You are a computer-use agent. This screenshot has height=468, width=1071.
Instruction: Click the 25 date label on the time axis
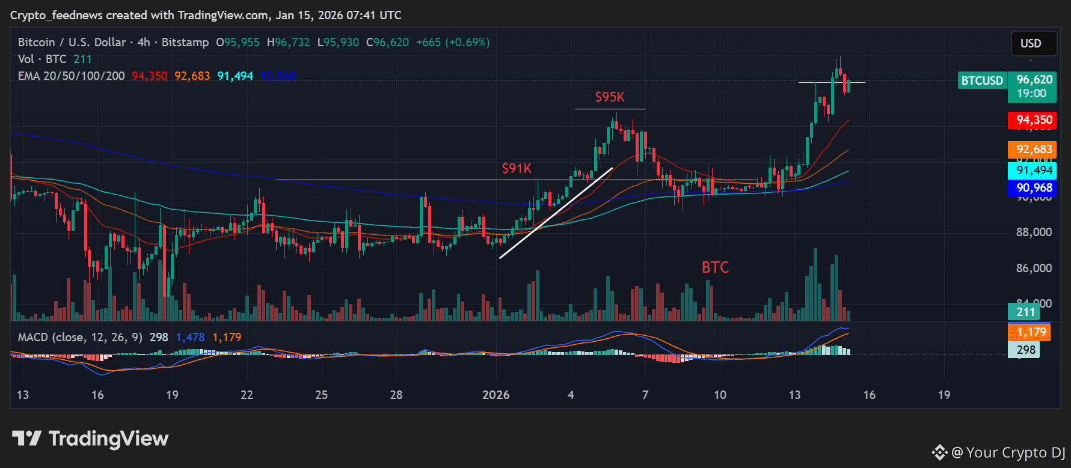322,395
